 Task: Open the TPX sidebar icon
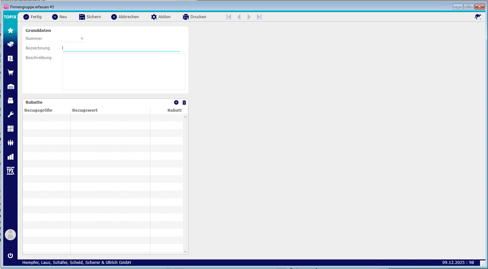(x=11, y=171)
